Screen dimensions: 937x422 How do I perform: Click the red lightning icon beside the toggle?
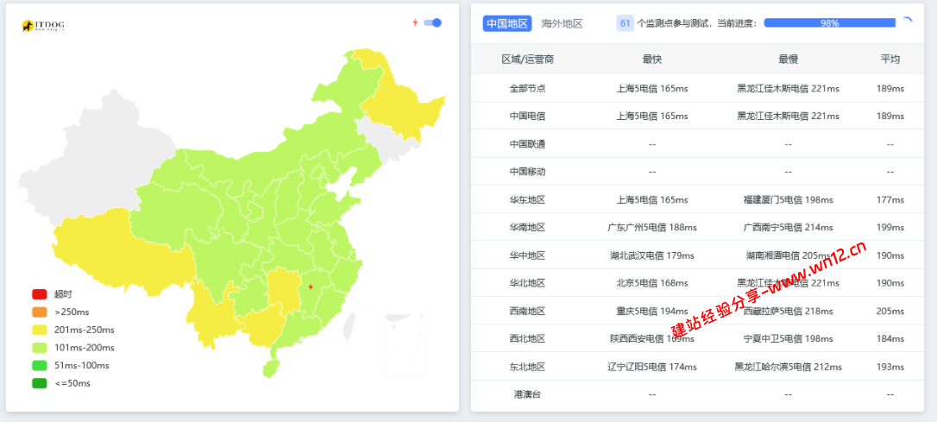point(415,22)
